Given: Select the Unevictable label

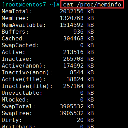Looking at the screenshot, I should click(22, 93).
